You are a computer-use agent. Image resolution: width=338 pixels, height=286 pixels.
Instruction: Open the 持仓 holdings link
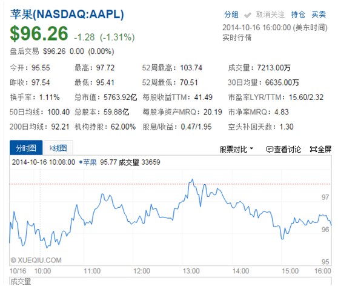click(298, 15)
